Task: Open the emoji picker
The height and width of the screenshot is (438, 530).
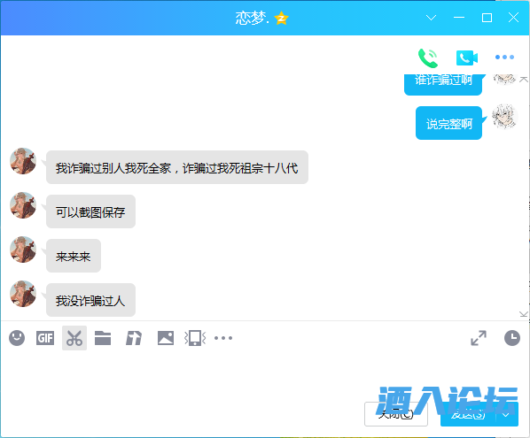Action: coord(17,338)
